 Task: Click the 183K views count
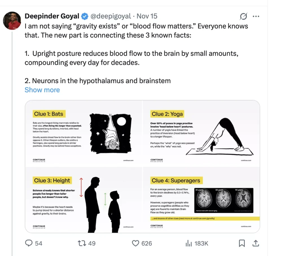[201, 243]
